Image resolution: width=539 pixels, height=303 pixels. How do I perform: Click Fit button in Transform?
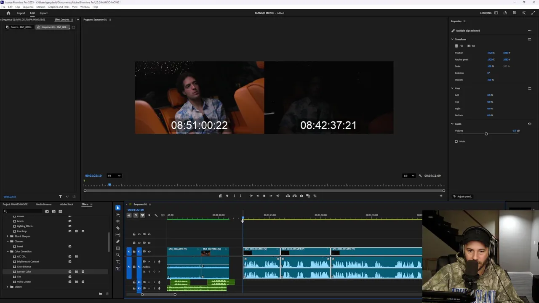click(x=471, y=46)
